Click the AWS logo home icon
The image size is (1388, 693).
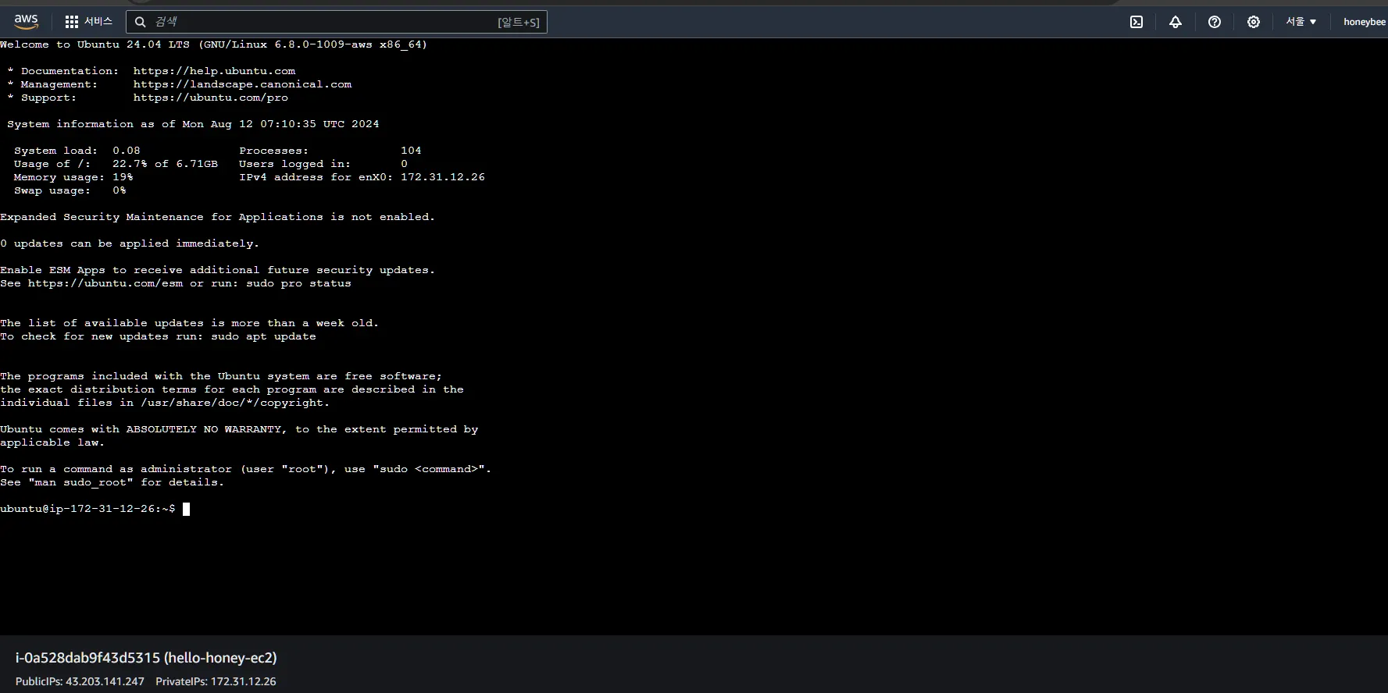tap(26, 22)
